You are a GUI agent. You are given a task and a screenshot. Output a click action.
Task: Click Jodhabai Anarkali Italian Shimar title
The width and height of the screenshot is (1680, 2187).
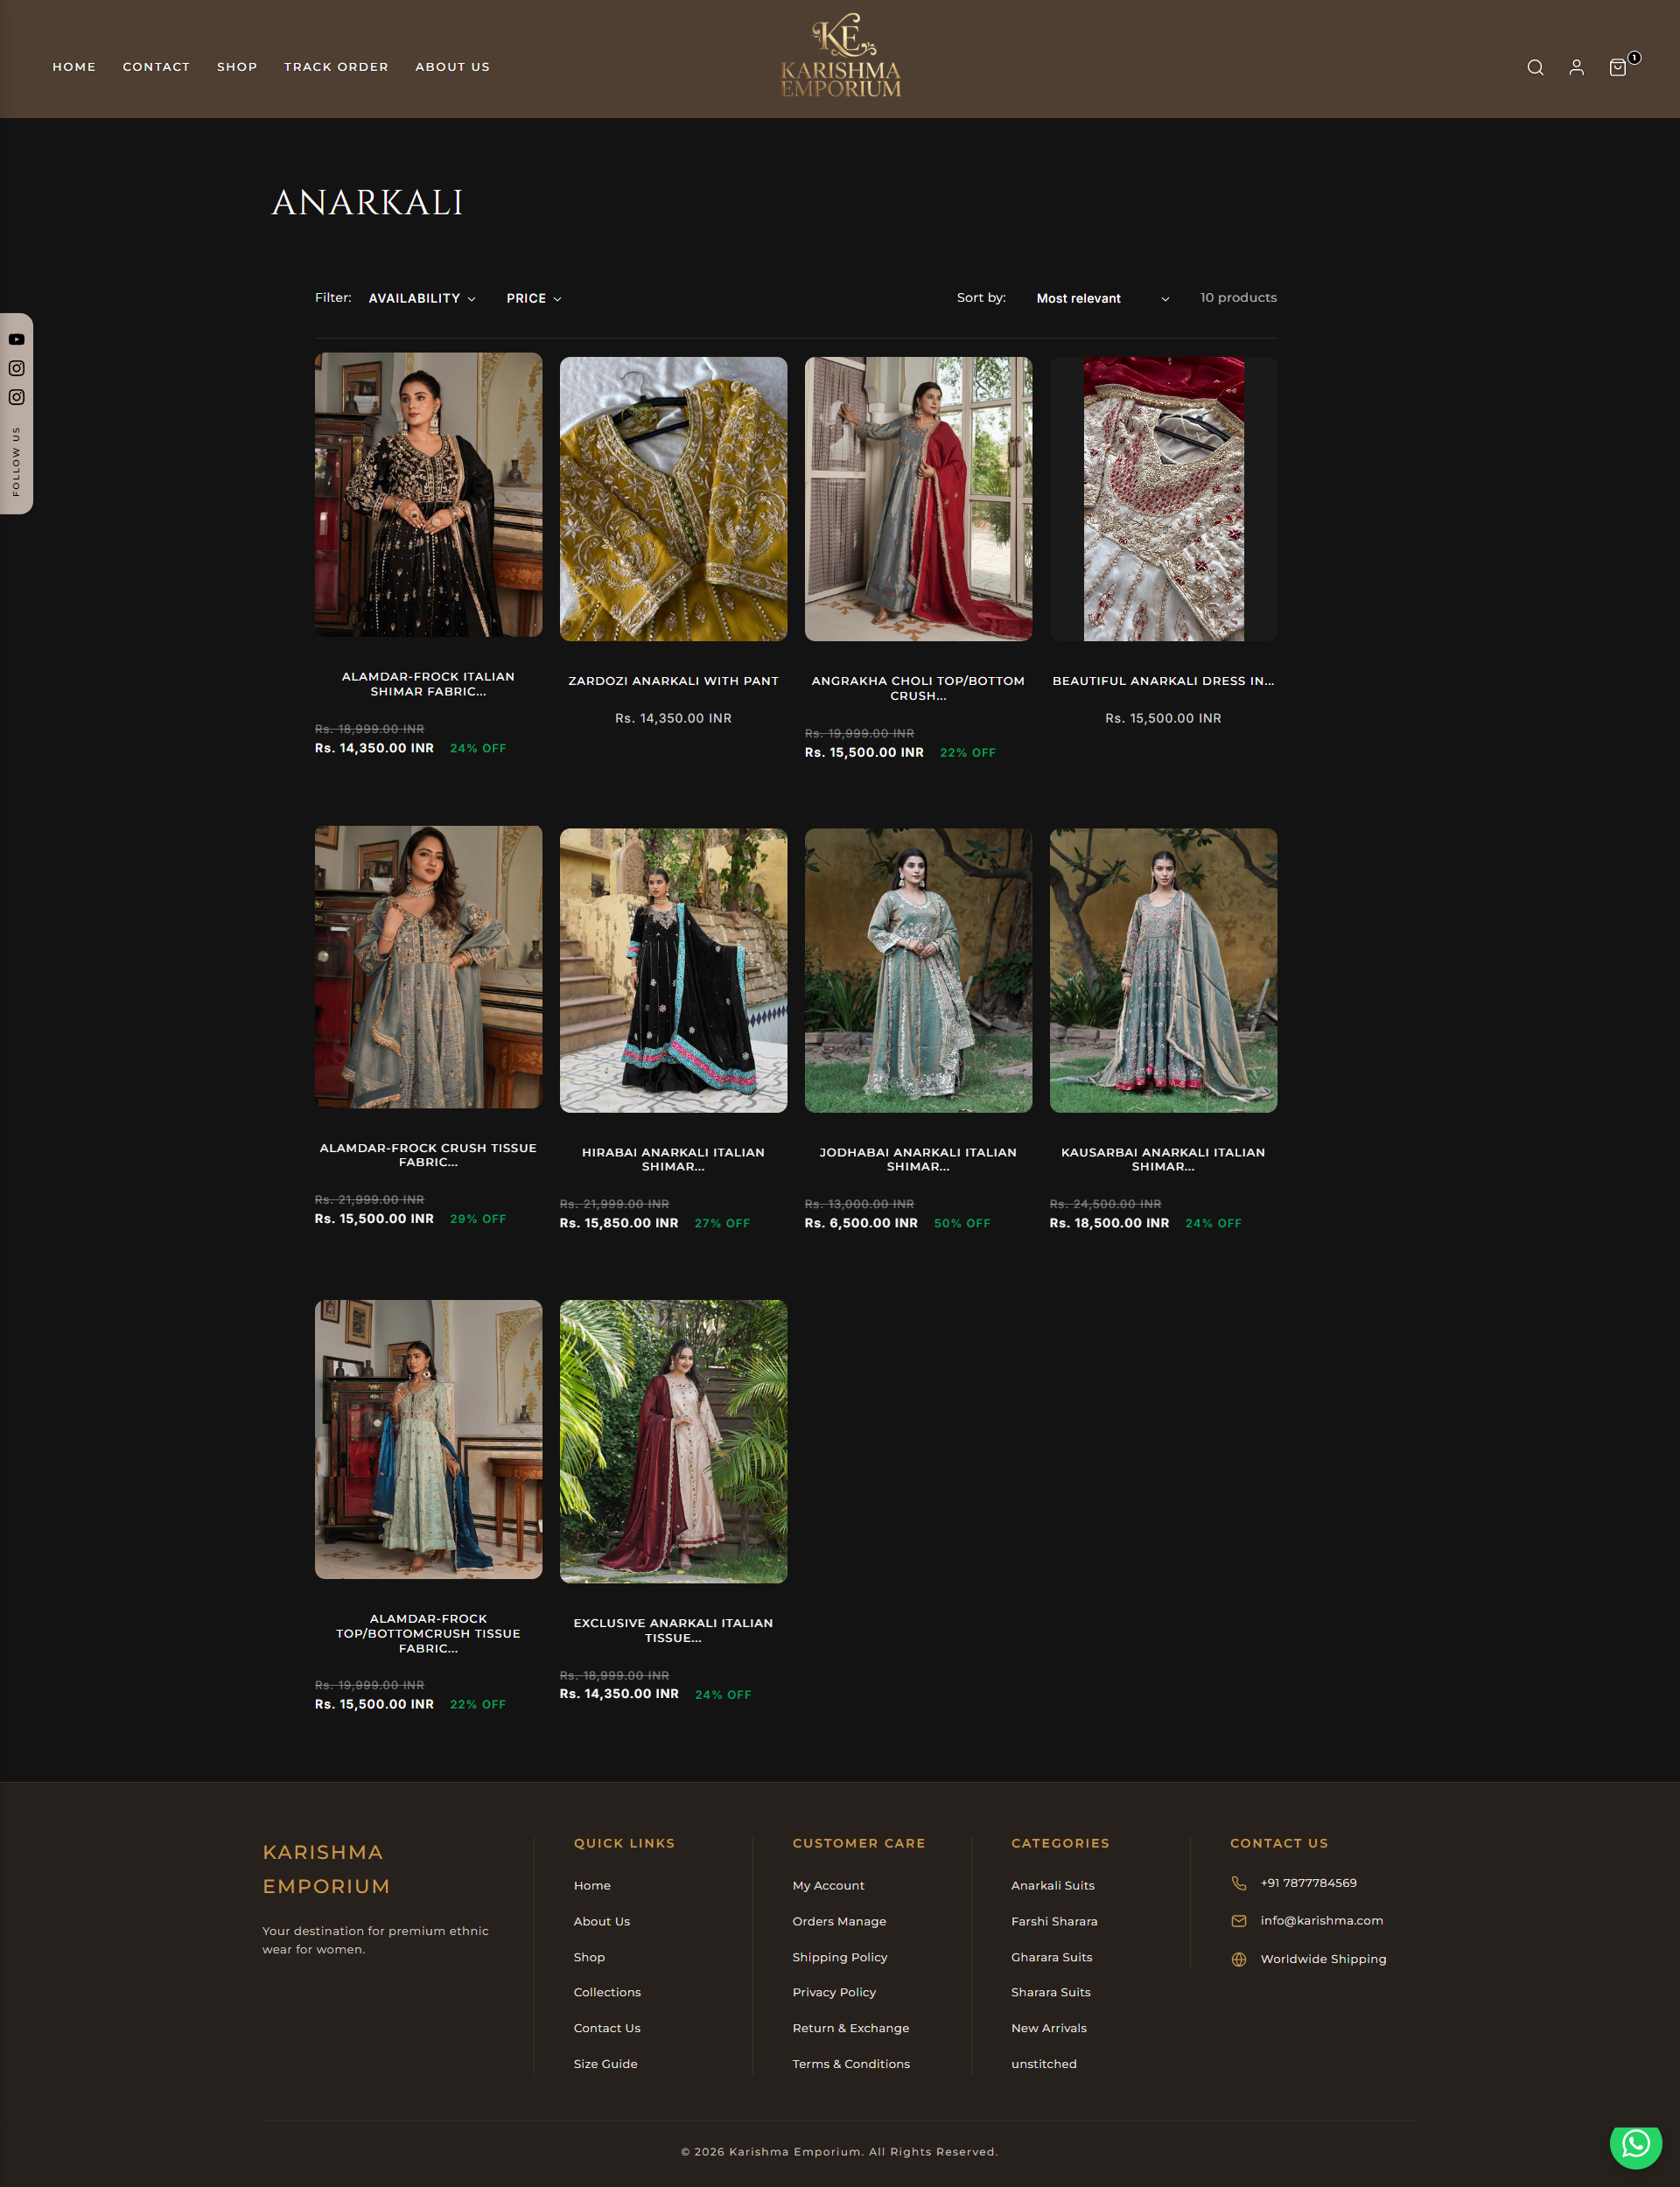pyautogui.click(x=918, y=1159)
